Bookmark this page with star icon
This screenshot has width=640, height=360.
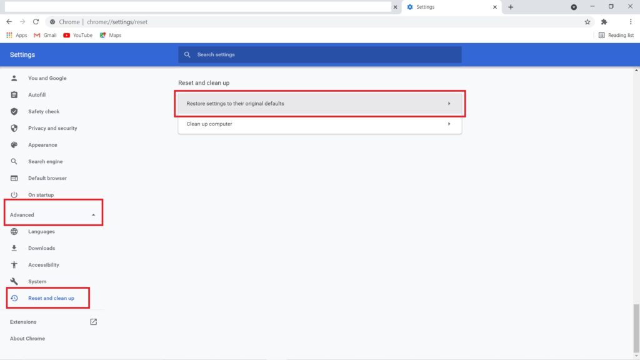coord(587,22)
